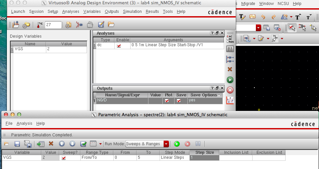319x169 pixels.
Task: Open the Run Mode Sweeps & Ranges dropdown
Action: point(147,144)
